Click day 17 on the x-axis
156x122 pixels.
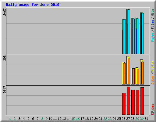click(82, 119)
